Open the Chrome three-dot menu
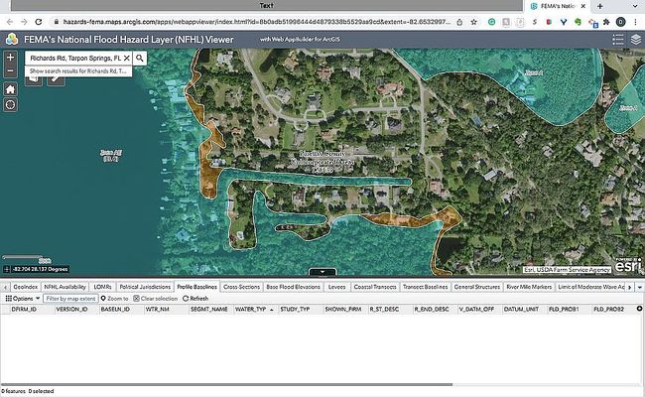This screenshot has width=645, height=398. (x=636, y=22)
